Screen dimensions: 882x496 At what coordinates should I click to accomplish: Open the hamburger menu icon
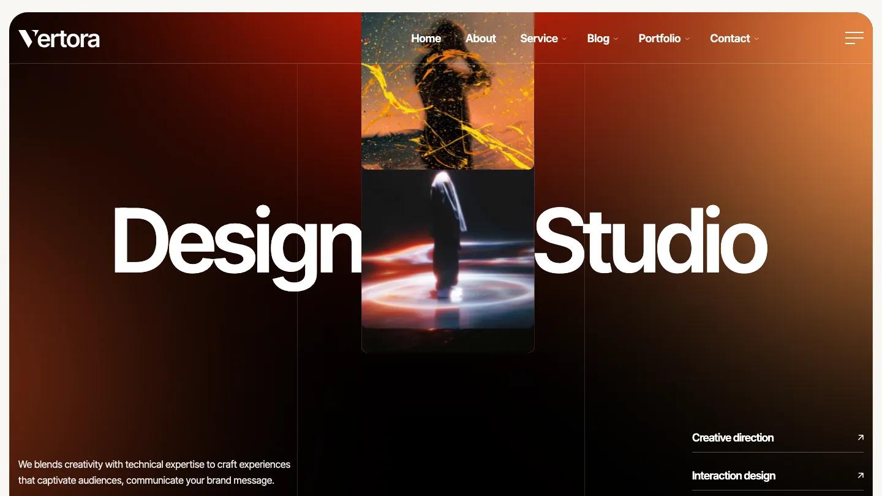click(854, 38)
